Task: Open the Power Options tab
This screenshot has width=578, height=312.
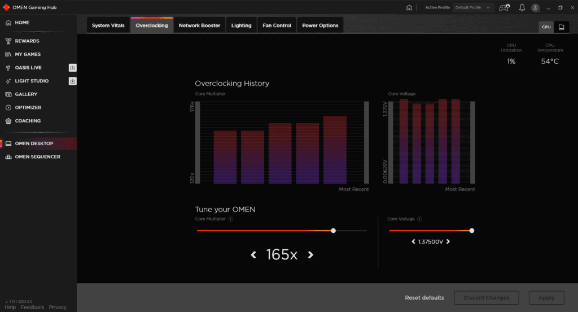Action: (x=320, y=25)
